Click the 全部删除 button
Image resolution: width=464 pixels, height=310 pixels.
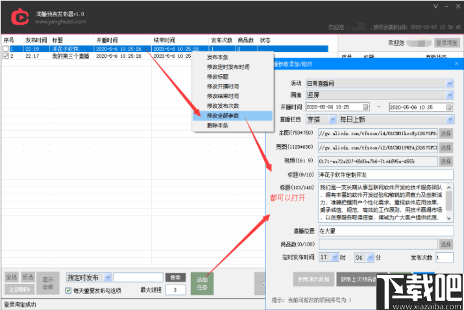coord(19,289)
